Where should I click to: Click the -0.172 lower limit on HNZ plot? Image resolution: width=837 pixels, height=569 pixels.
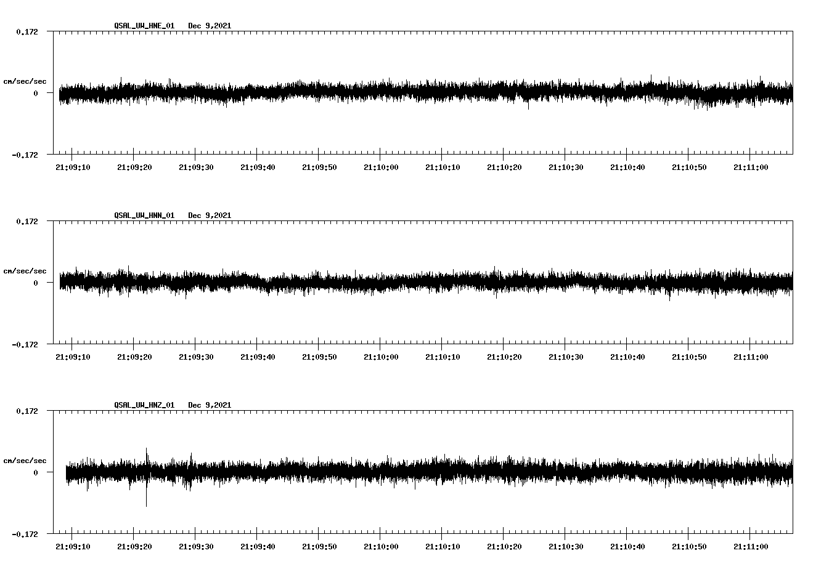pos(25,534)
